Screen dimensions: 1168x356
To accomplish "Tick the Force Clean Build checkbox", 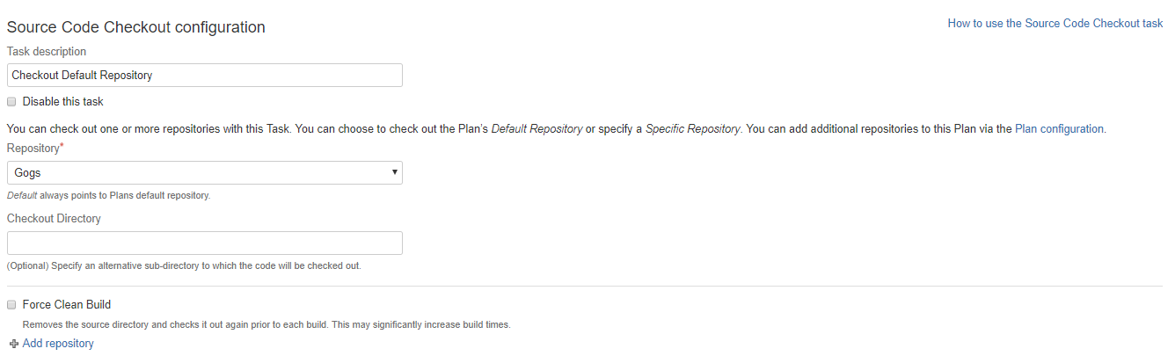I will (12, 305).
